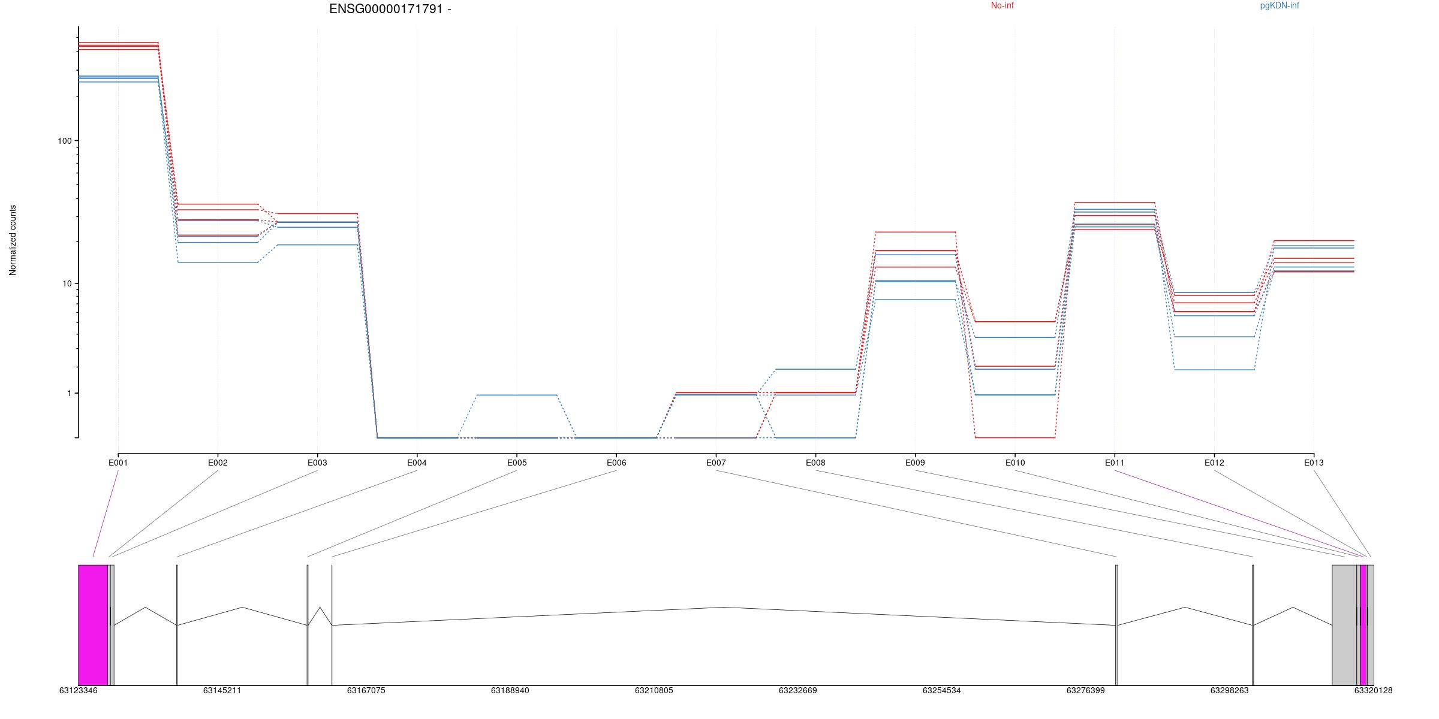
Task: Click genomic coordinate 63167075
Action: [x=366, y=690]
